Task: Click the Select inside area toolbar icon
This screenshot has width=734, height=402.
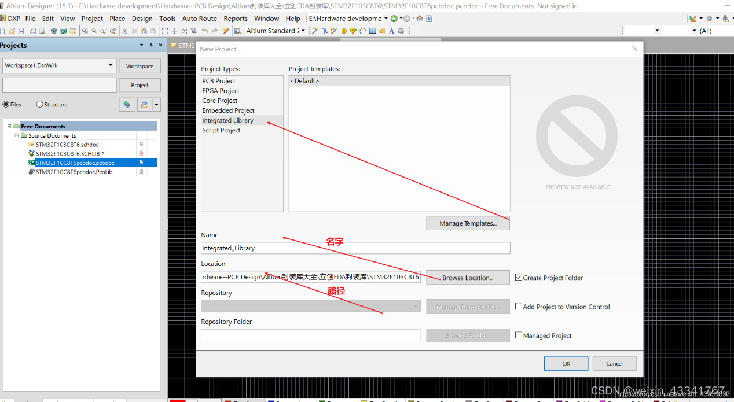Action: tap(164, 31)
